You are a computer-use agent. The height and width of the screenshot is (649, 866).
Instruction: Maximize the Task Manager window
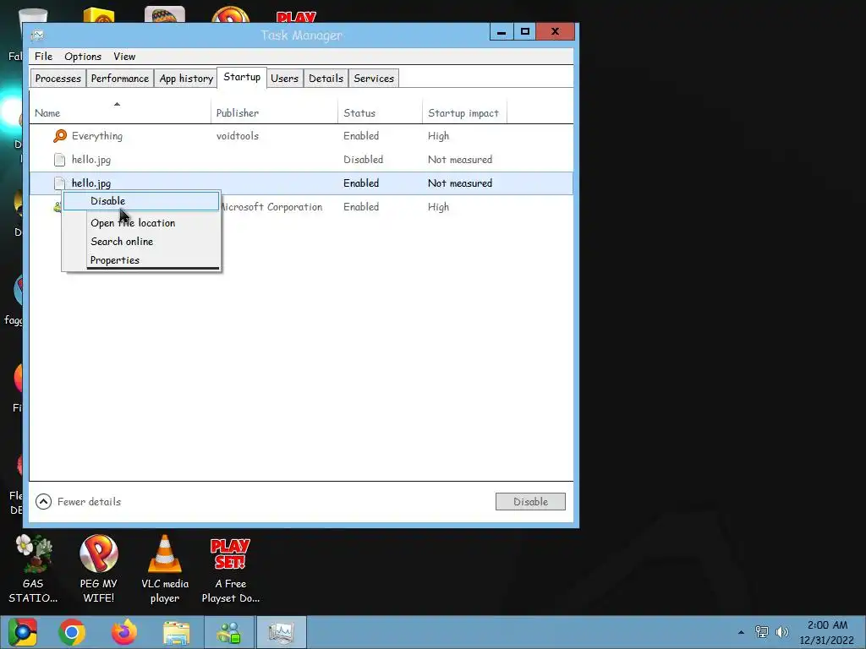[524, 32]
